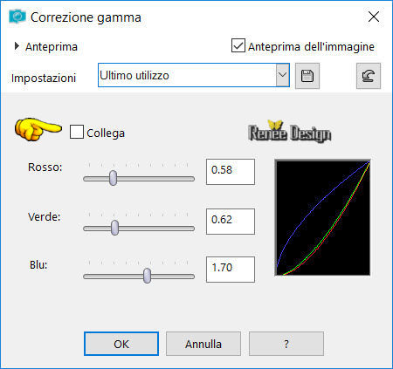Expand the Anteprima preview section
The width and height of the screenshot is (393, 369).
click(x=17, y=46)
